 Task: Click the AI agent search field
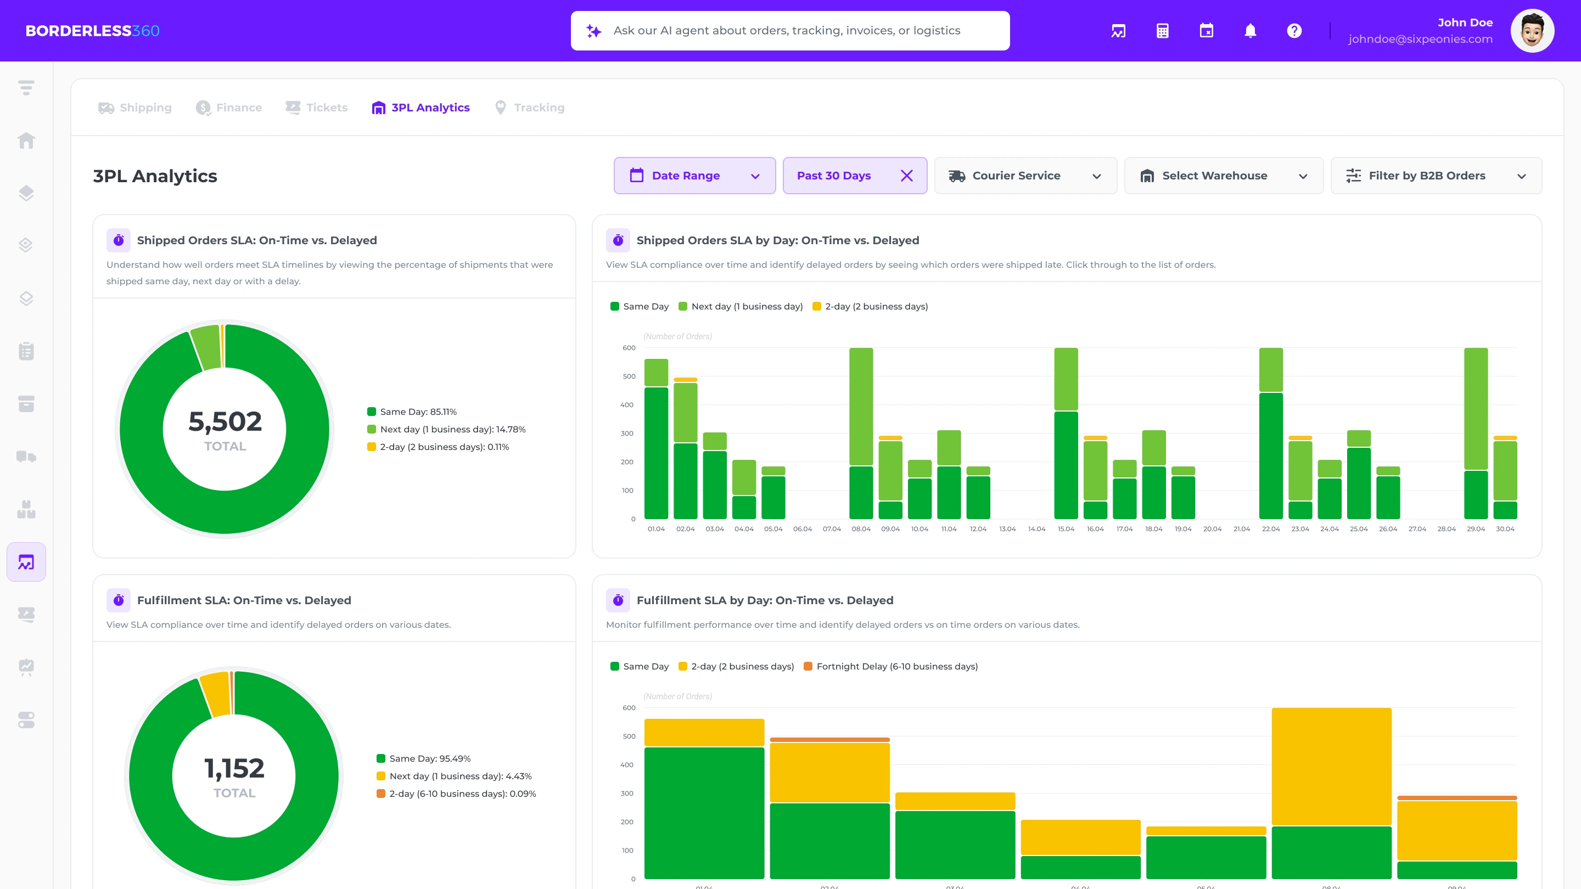click(789, 30)
